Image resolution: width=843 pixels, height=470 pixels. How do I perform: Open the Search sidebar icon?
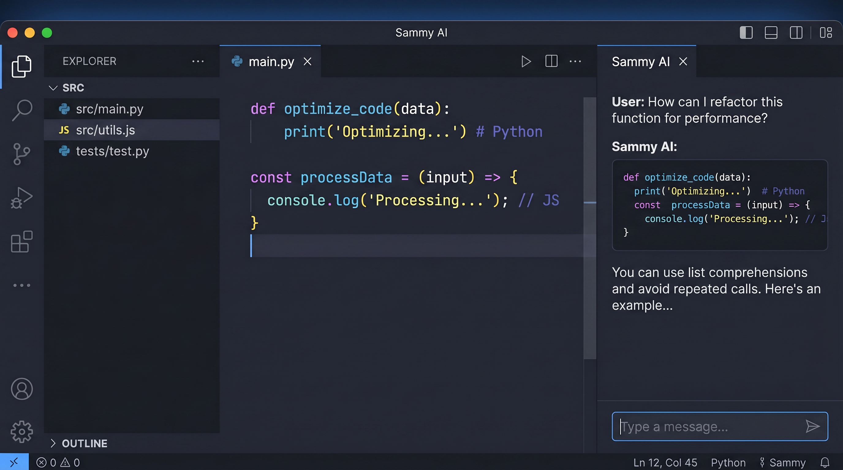pyautogui.click(x=22, y=110)
